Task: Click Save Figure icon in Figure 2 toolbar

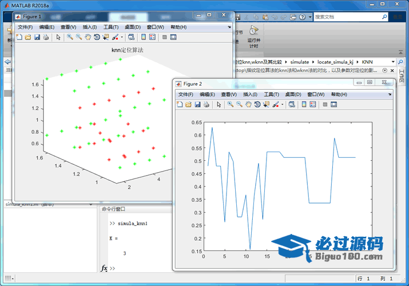Action: 197,105
